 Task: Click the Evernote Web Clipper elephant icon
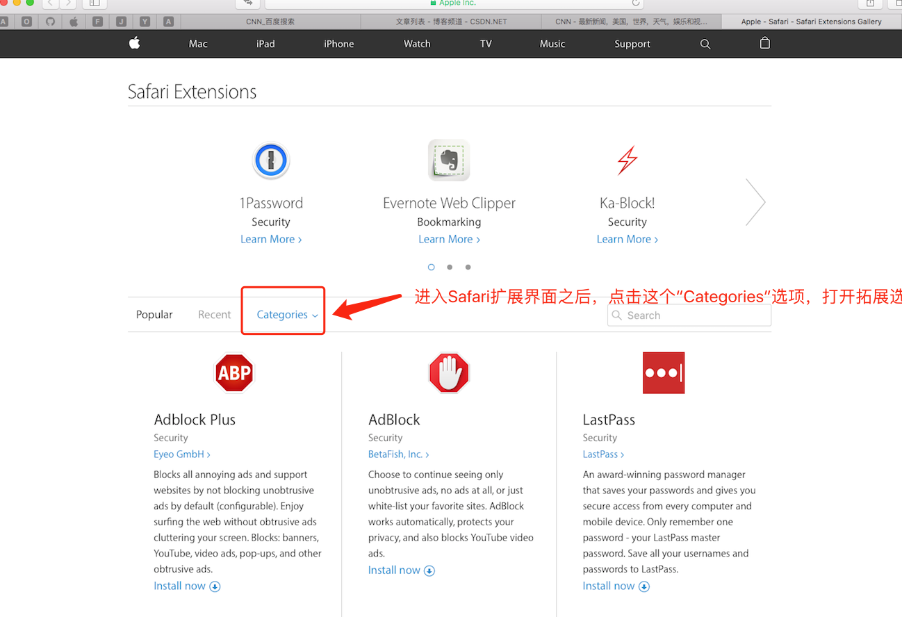(449, 161)
